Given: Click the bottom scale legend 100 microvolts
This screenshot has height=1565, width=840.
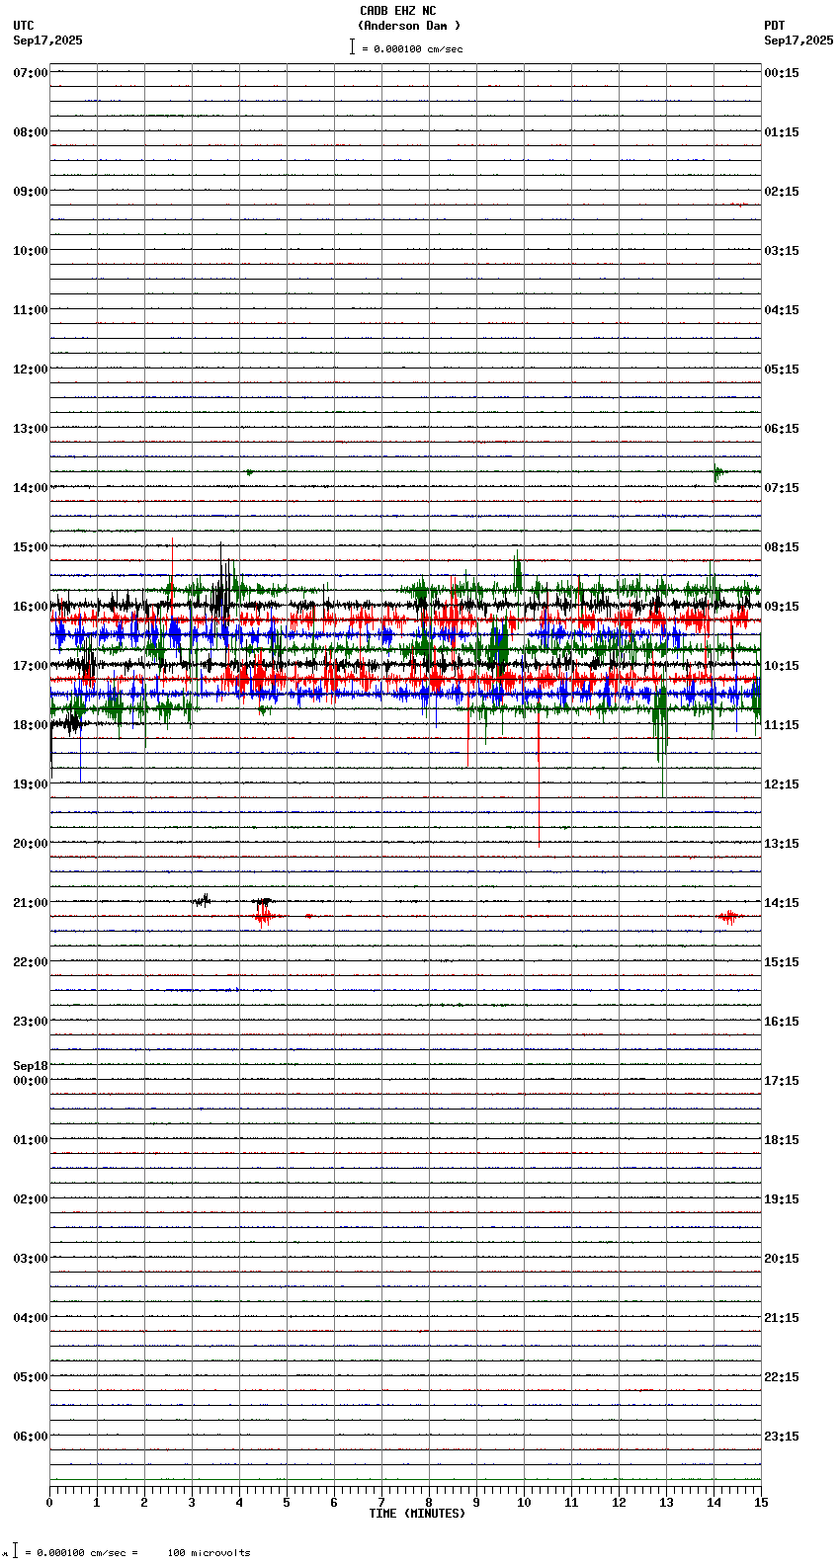Looking at the screenshot, I should tap(209, 1553).
